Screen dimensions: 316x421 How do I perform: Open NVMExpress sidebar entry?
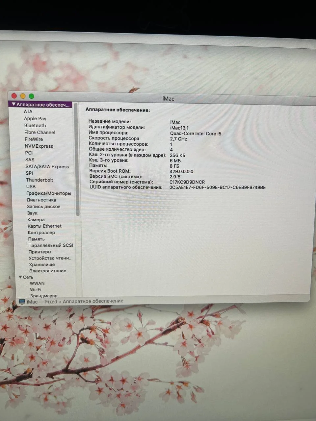pyautogui.click(x=39, y=146)
